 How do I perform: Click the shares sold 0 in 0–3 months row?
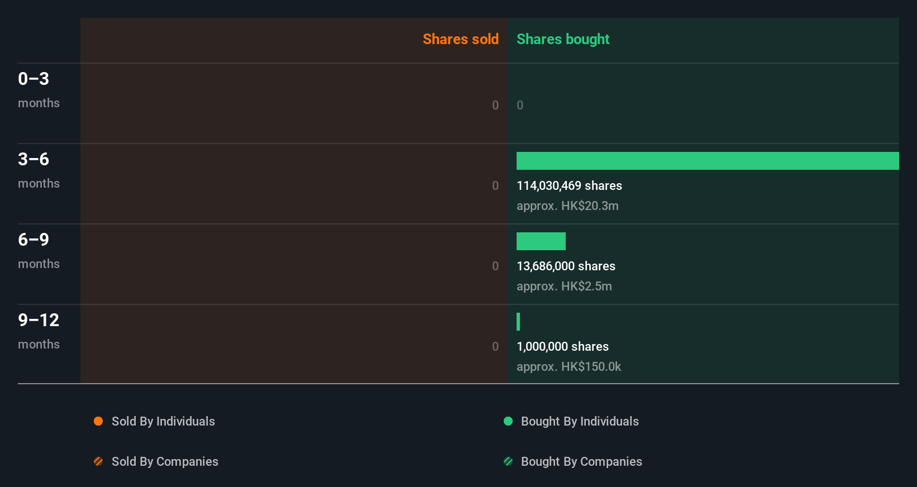pos(495,105)
